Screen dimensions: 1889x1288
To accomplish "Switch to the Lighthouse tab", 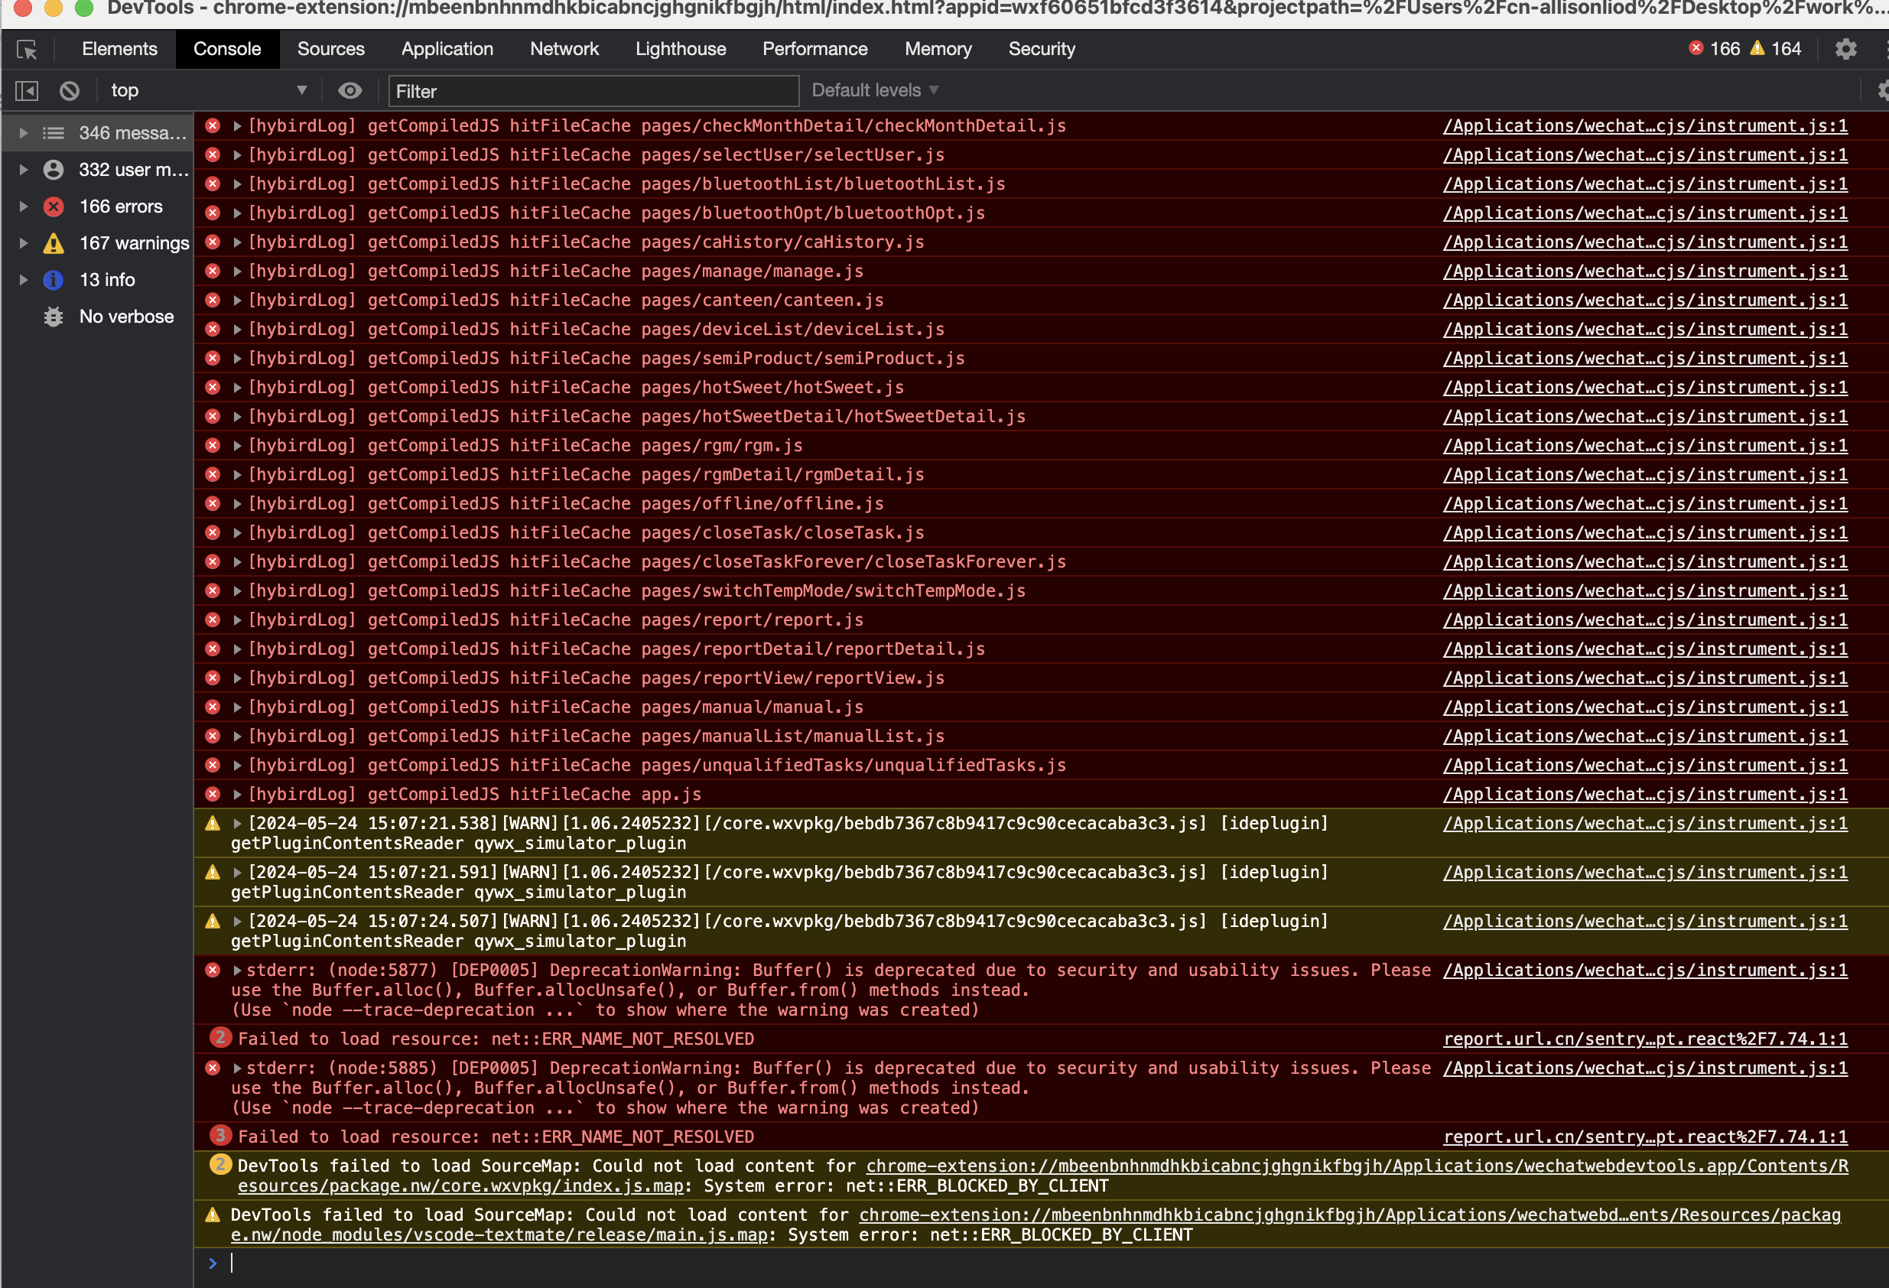I will pyautogui.click(x=681, y=49).
